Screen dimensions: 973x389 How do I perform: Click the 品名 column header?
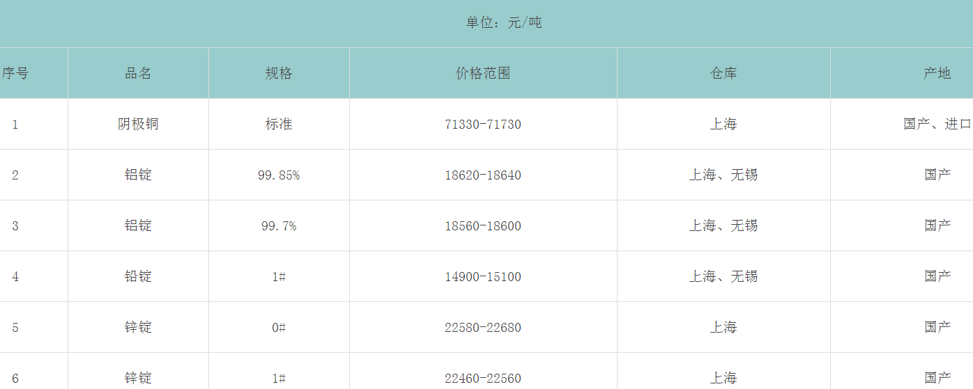pos(138,73)
